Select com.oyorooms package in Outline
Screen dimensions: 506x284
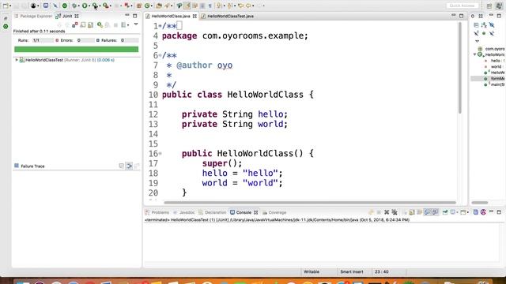tap(493, 49)
